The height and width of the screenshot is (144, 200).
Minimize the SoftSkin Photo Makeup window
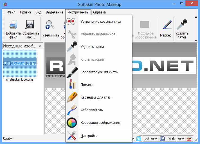pyautogui.click(x=174, y=4)
